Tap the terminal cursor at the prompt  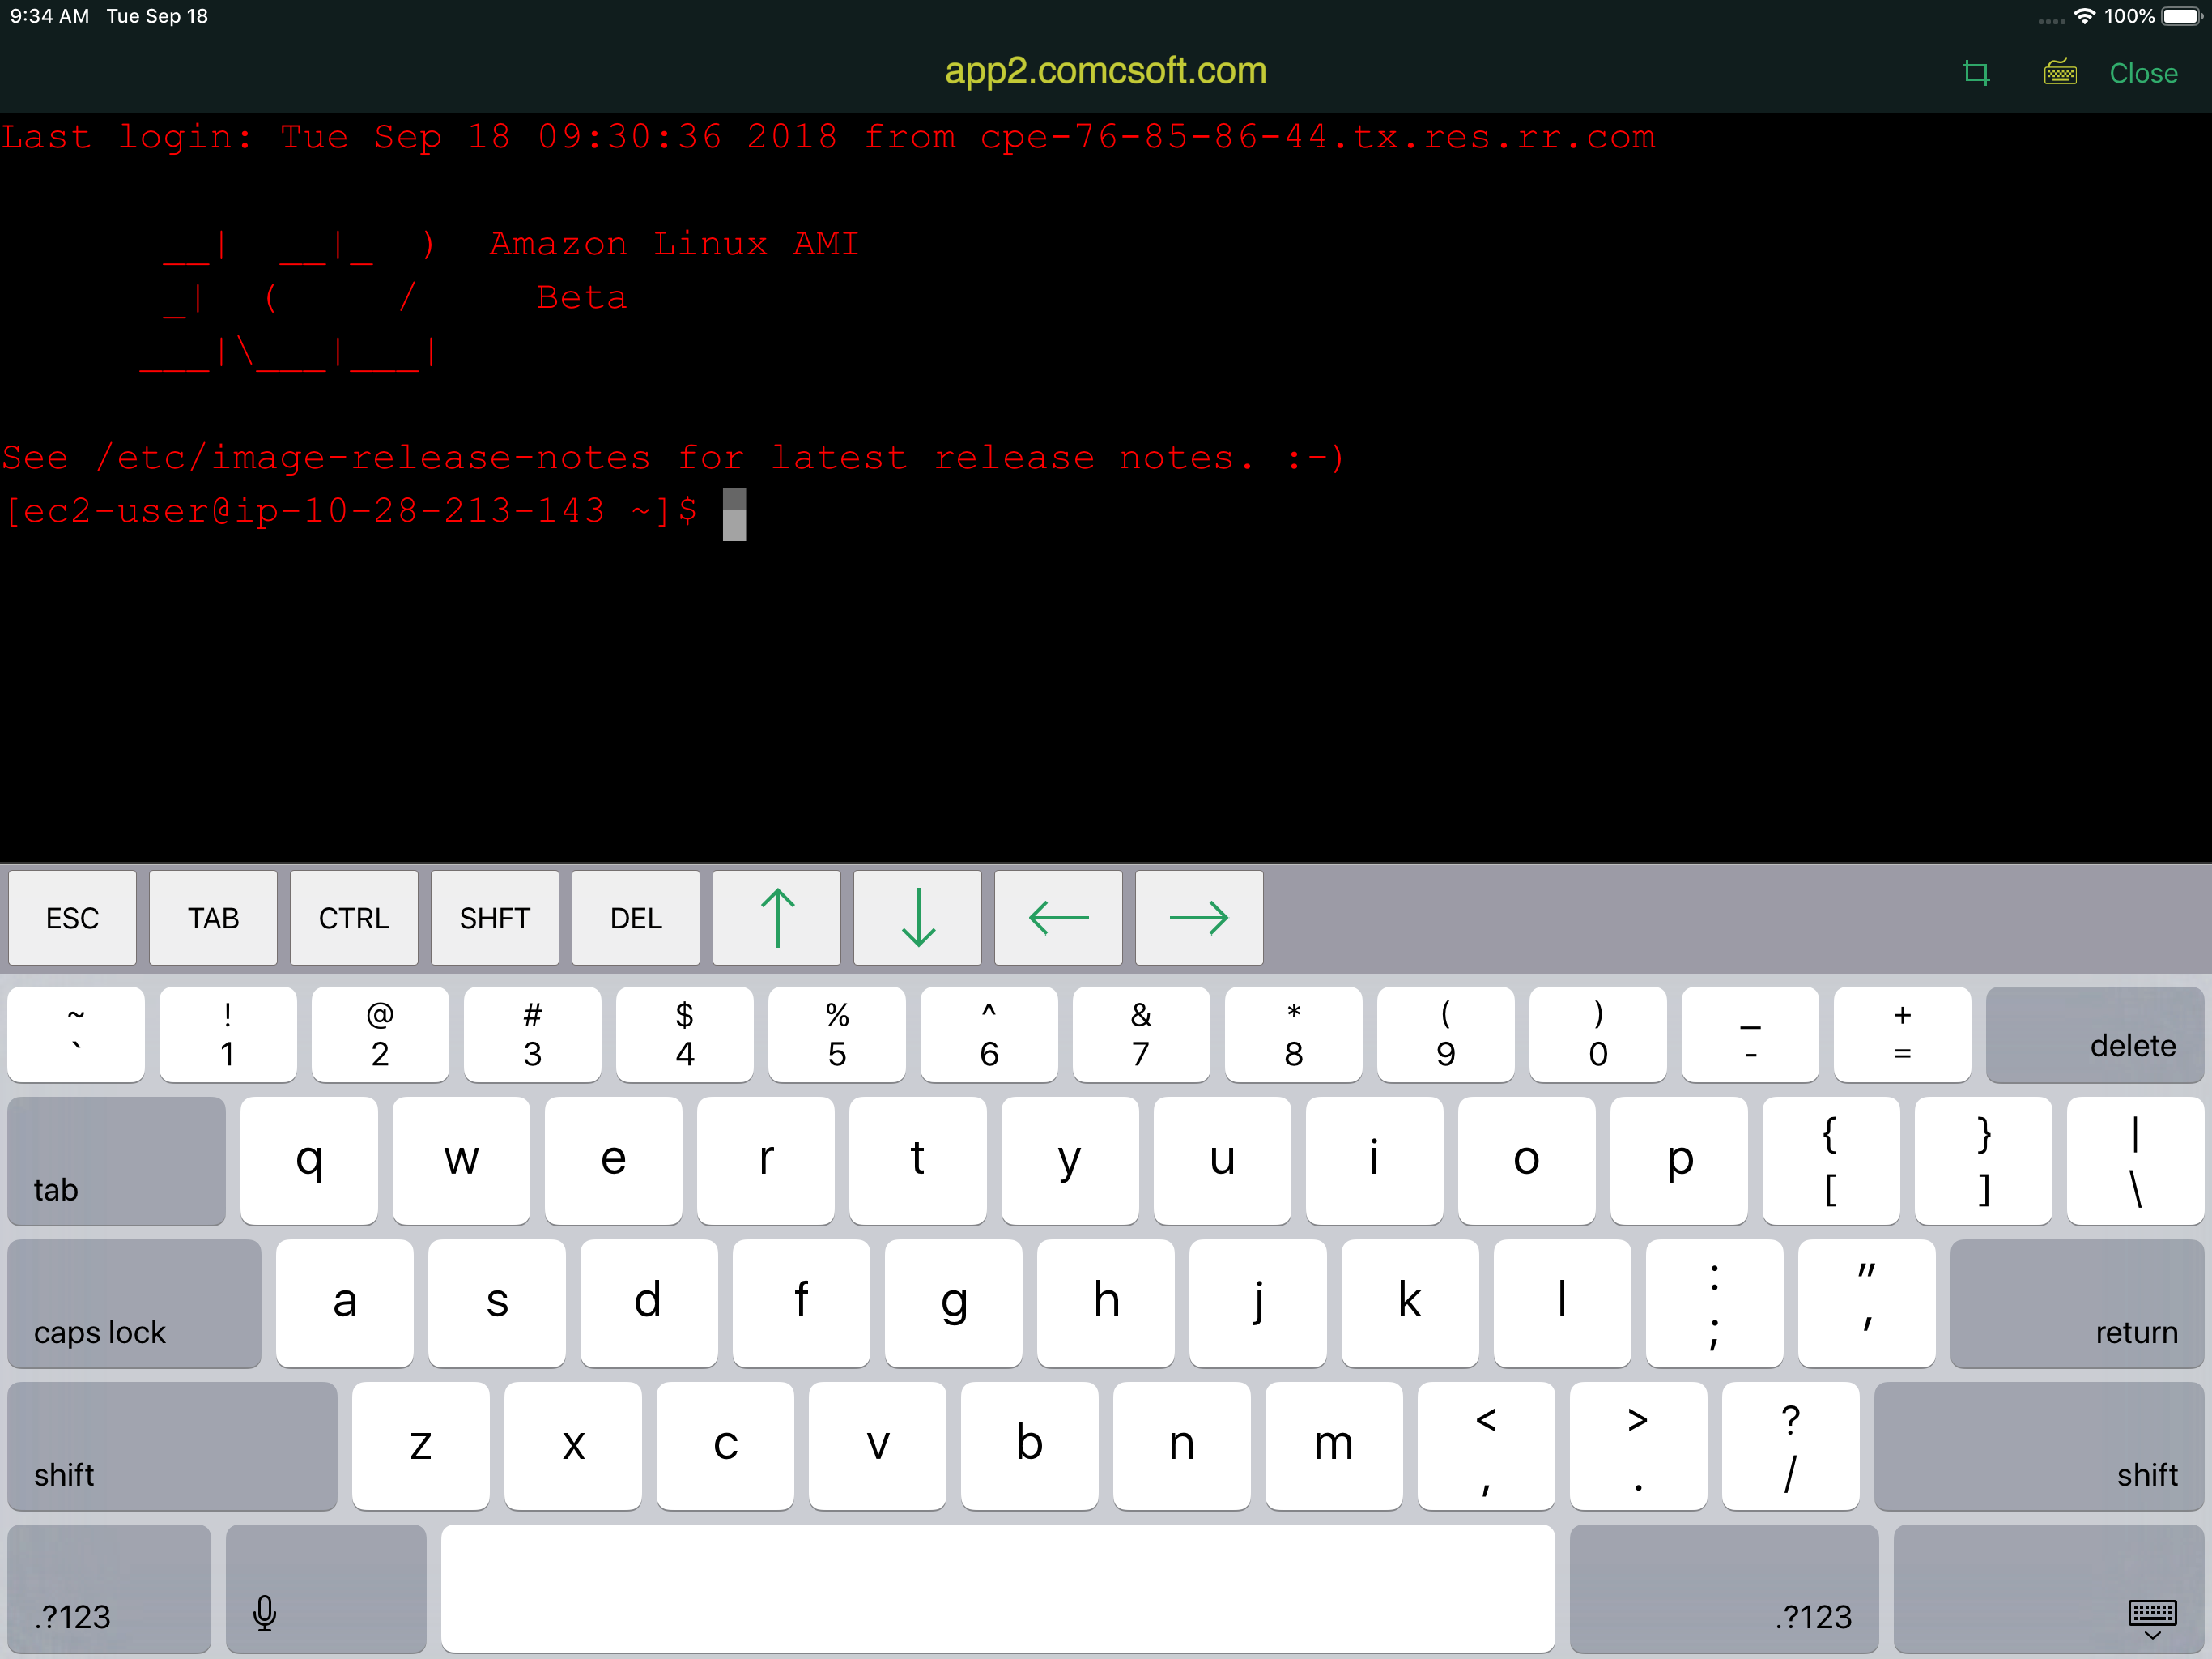click(734, 514)
